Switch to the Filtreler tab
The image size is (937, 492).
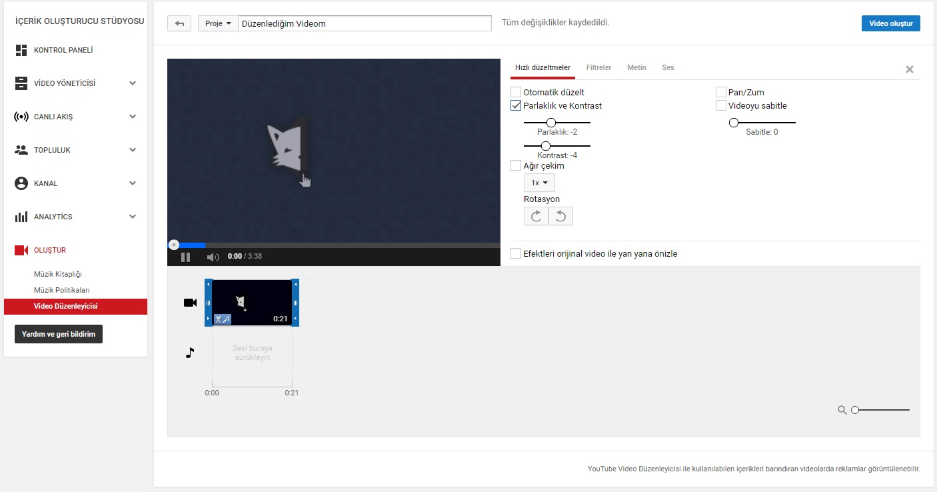[x=598, y=67]
